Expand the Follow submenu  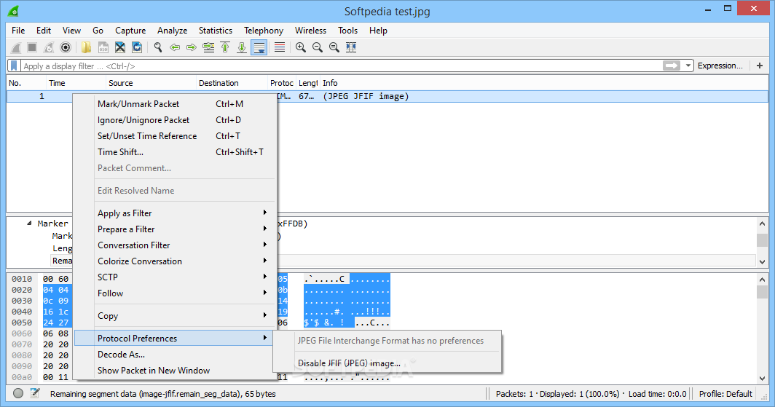click(174, 293)
